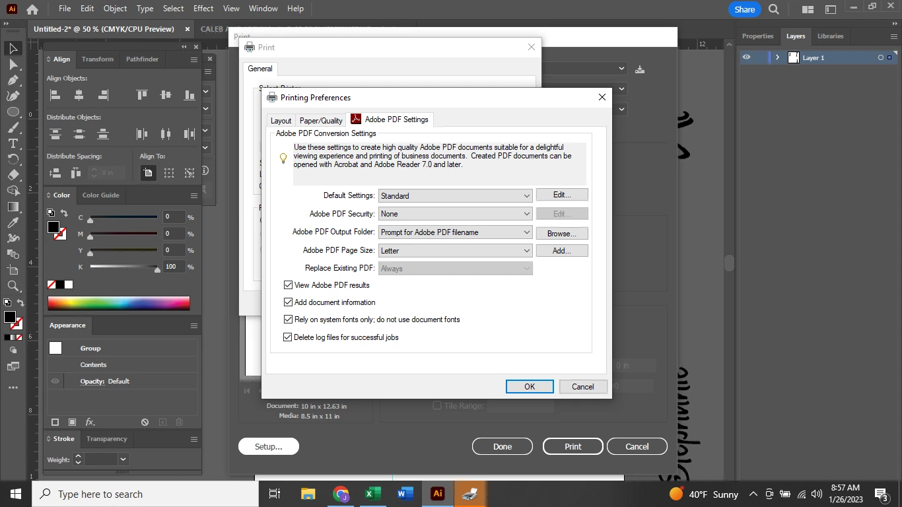Toggle View Adobe PDF results checkbox

[288, 285]
